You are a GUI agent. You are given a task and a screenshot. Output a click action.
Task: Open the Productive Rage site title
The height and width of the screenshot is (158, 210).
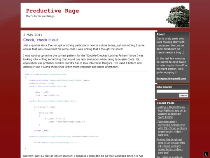[52, 11]
